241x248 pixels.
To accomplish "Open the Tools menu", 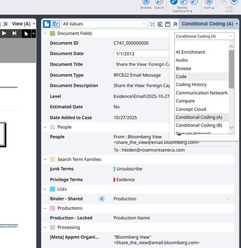I will pos(209,5).
